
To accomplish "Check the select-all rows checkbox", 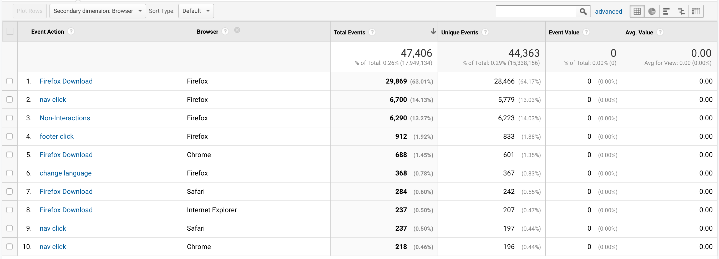I will point(10,31).
